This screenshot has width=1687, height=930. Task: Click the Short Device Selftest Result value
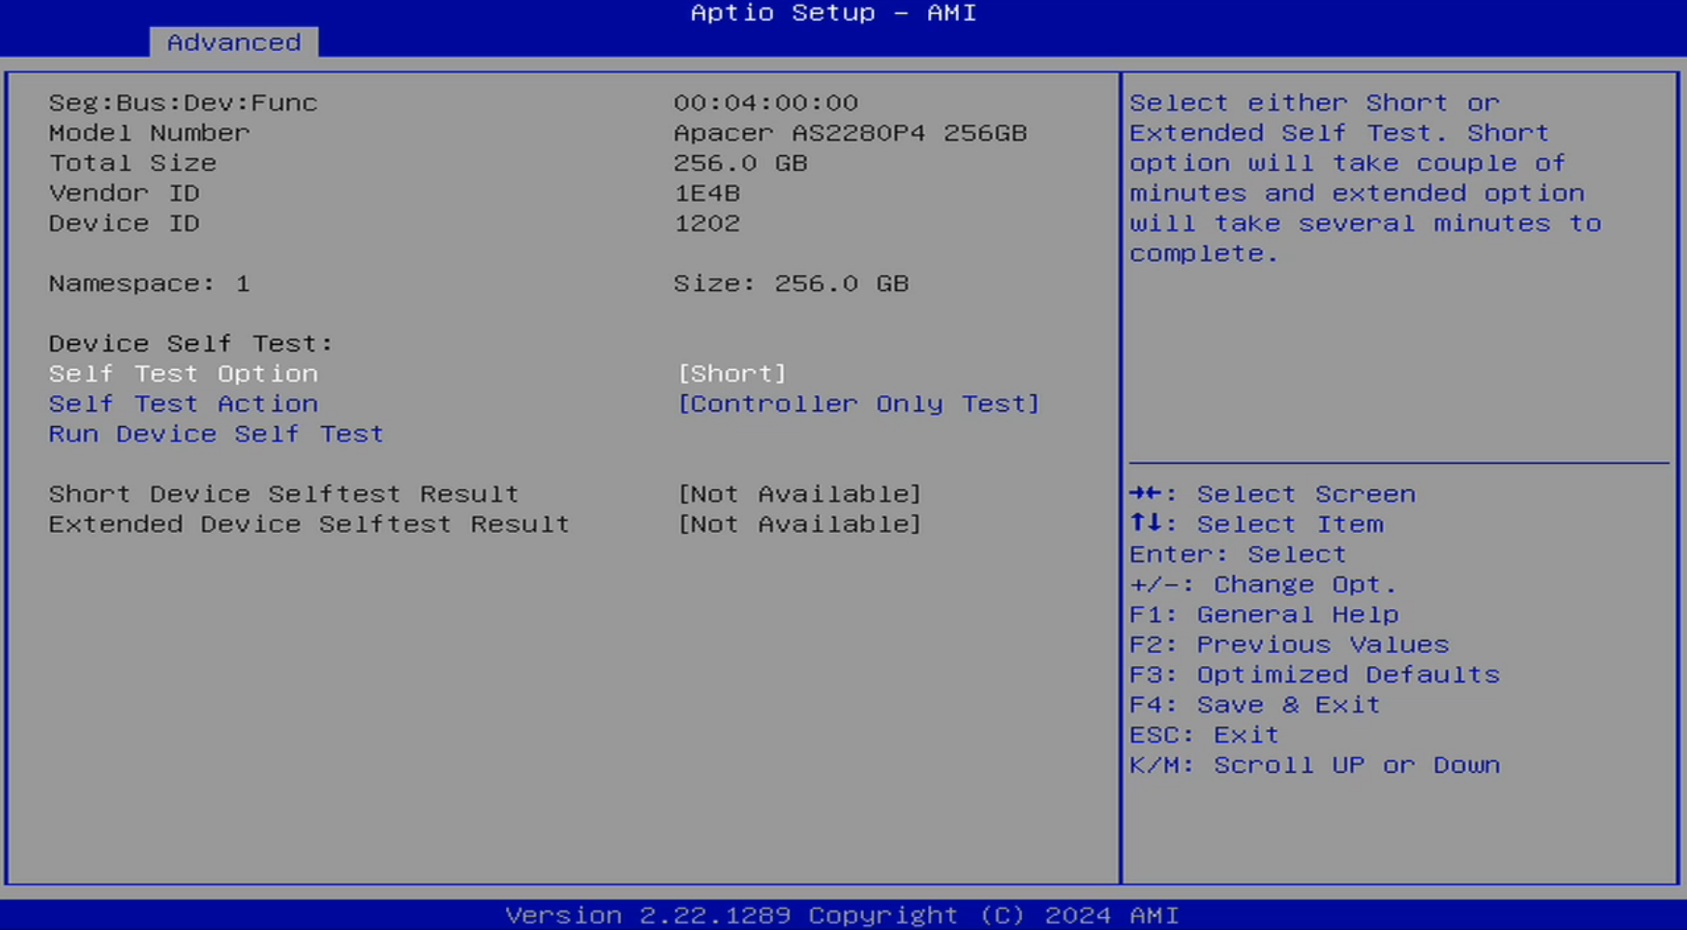click(799, 495)
